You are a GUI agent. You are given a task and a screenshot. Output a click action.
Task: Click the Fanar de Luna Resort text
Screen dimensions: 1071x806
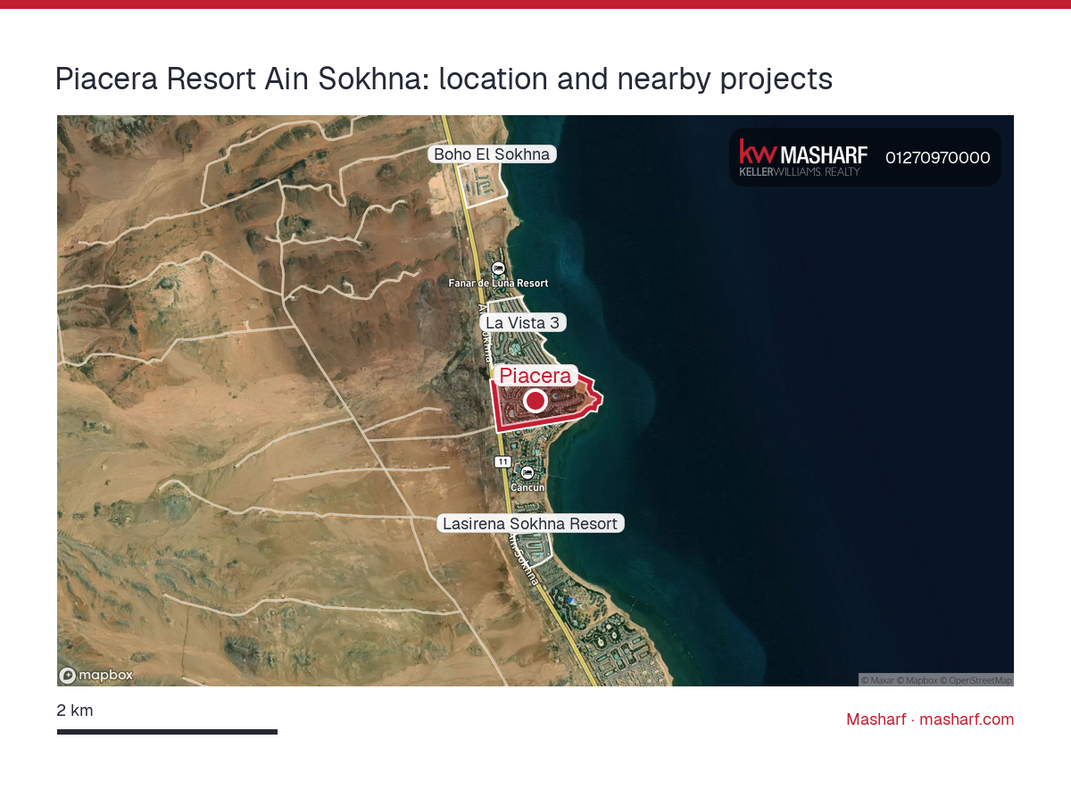498,283
